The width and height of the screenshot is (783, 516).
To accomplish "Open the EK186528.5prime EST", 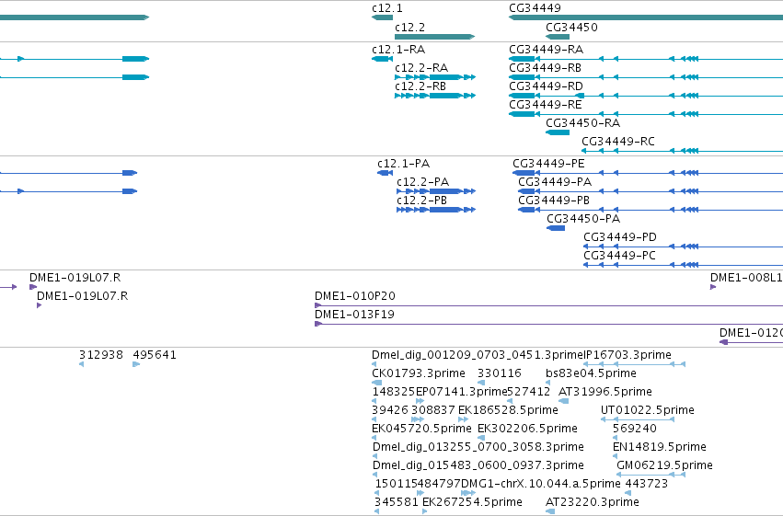I will click(x=508, y=411).
